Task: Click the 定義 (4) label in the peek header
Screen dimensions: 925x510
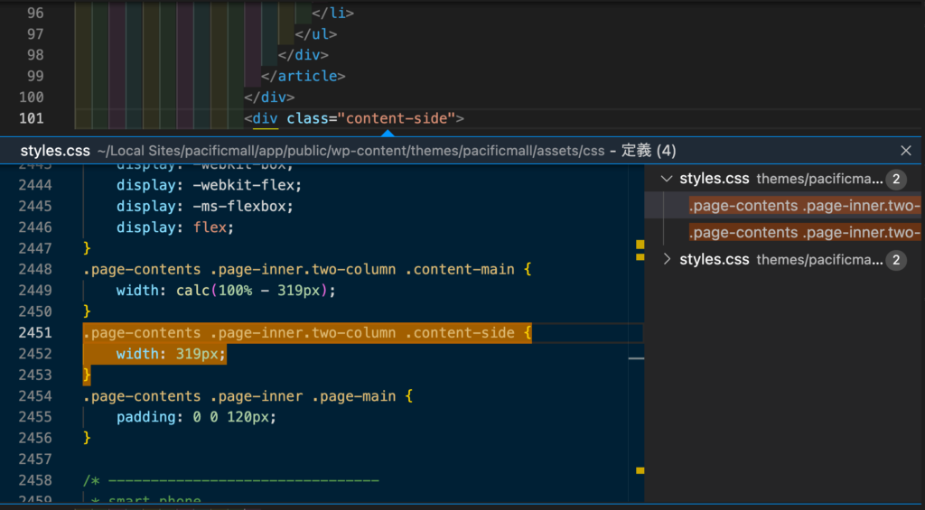Action: [649, 151]
